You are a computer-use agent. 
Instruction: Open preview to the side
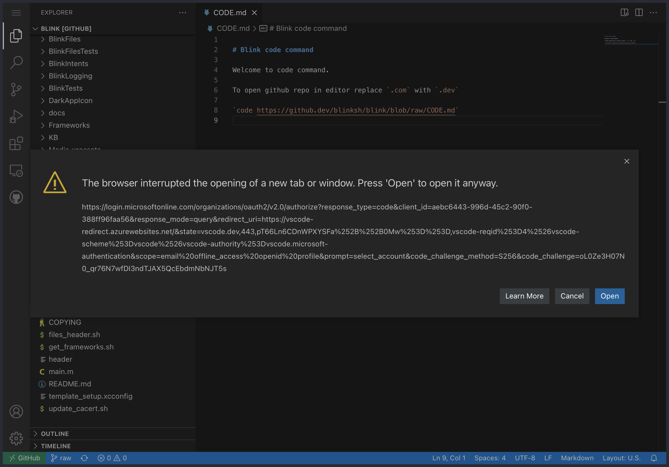click(x=624, y=13)
